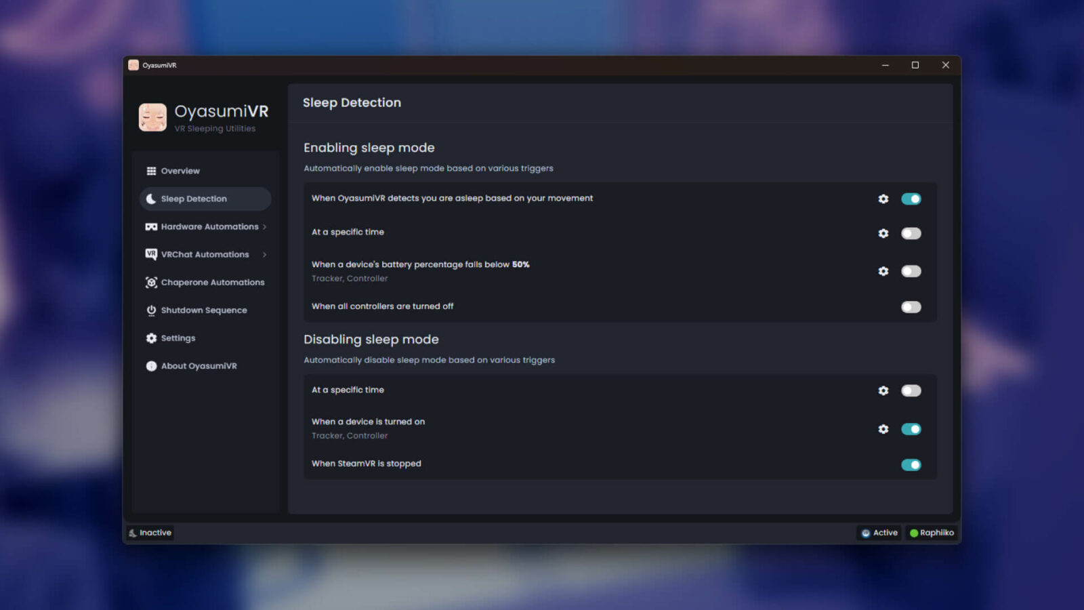Expand the VRChat Automations submenu

click(x=205, y=254)
